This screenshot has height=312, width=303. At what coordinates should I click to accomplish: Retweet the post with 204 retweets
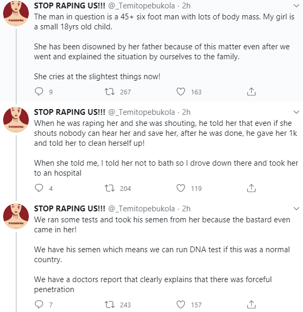[109, 188]
